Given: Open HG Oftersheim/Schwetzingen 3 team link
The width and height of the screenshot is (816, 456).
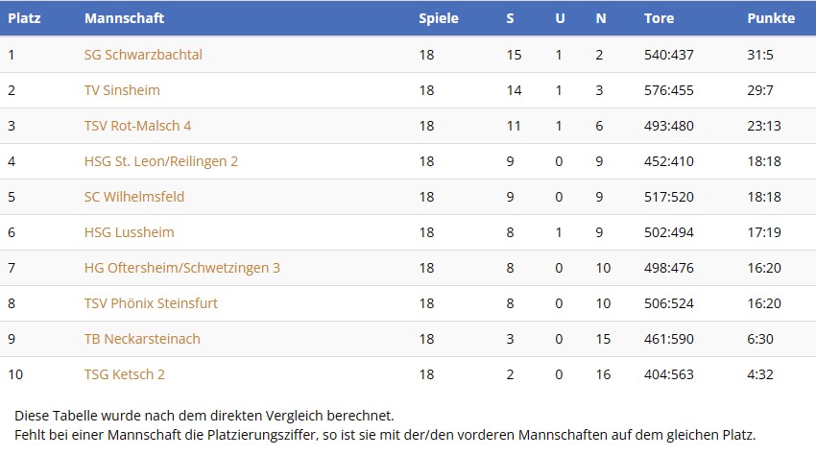Looking at the screenshot, I should 181,268.
